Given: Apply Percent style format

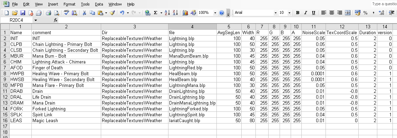Looking at the screenshot, I should click(365, 13).
